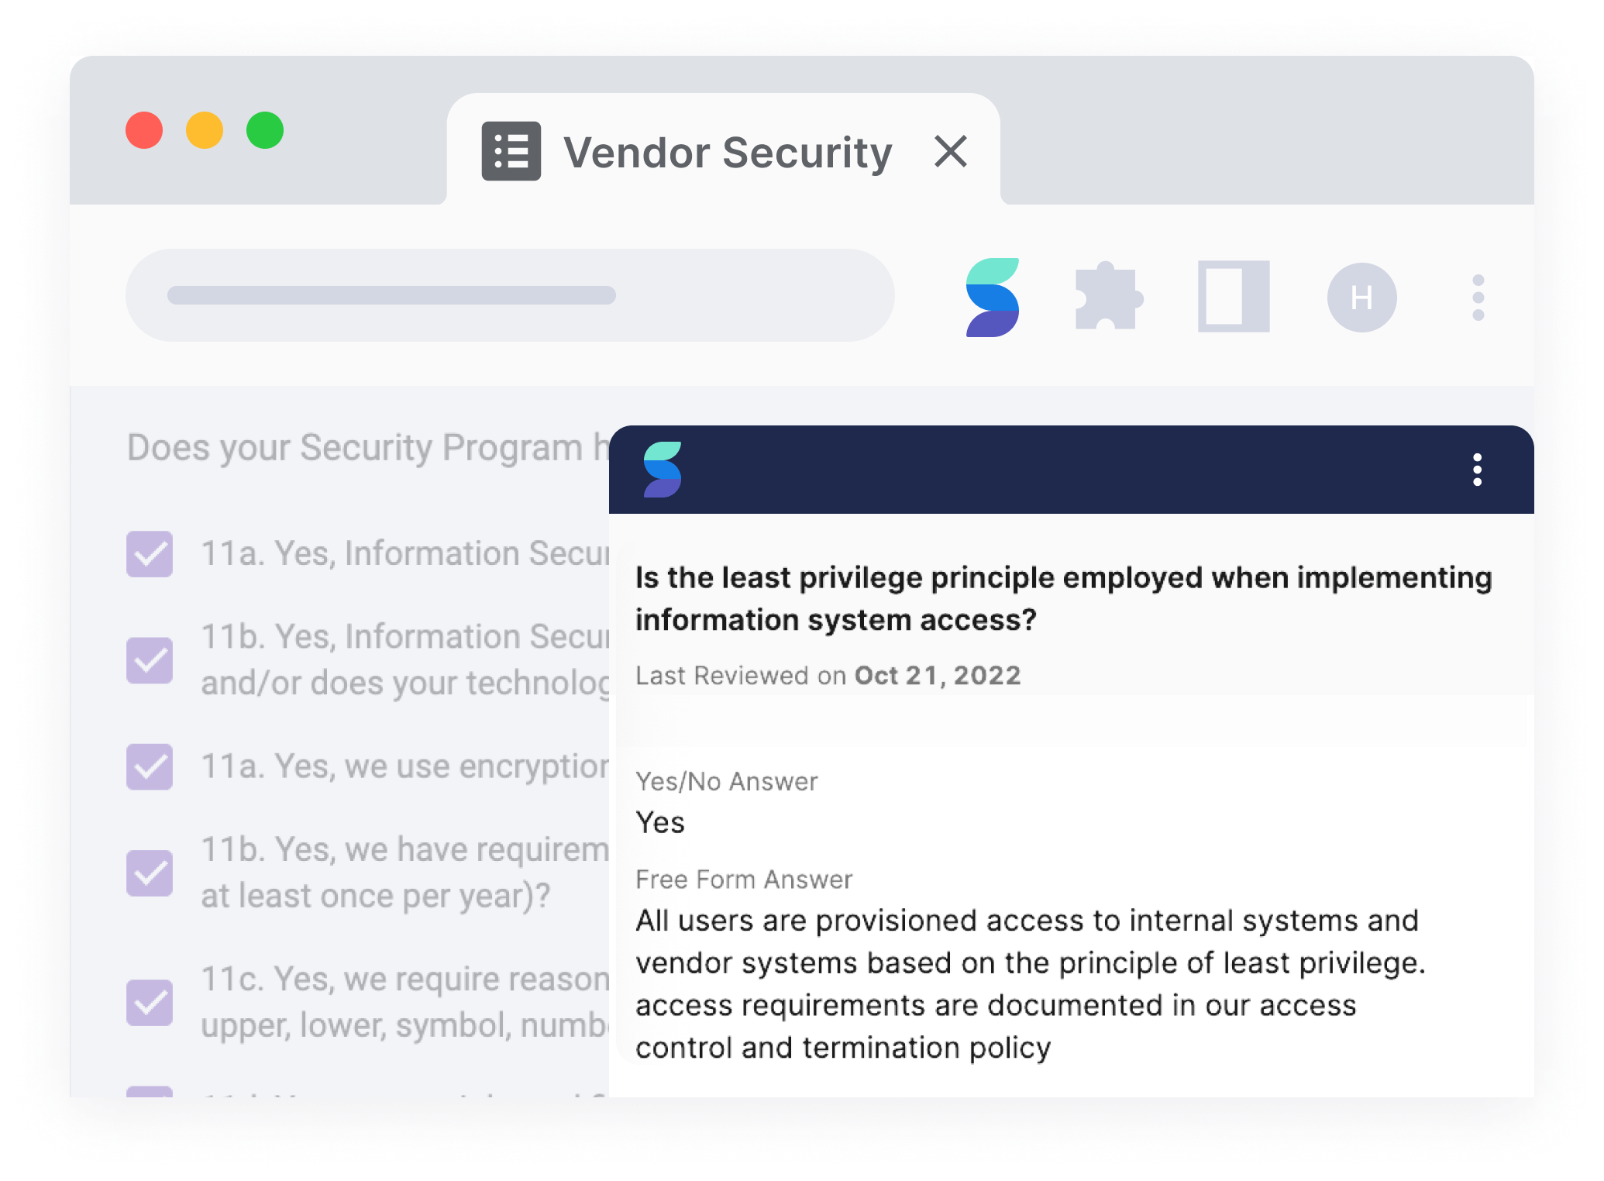
Task: Click the least privilege question title
Action: click(x=1063, y=599)
